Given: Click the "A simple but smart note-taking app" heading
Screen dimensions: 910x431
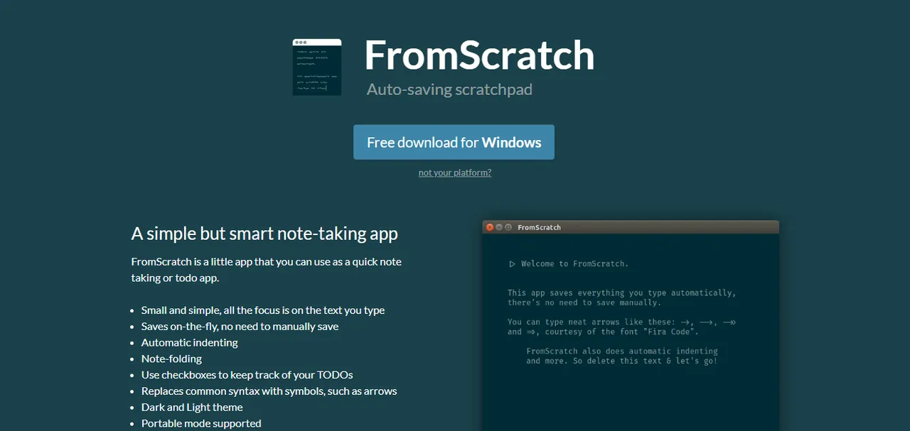Looking at the screenshot, I should point(264,234).
